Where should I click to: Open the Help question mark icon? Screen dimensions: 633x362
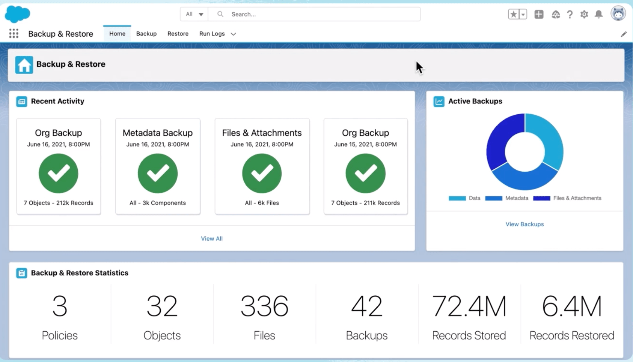570,14
